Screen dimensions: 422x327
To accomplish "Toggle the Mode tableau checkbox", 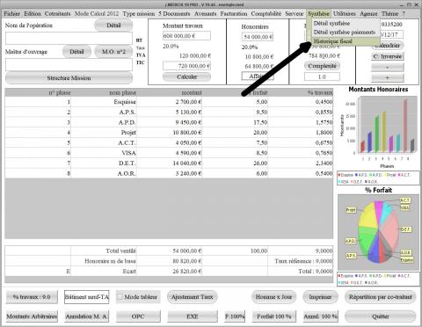I will click(120, 297).
